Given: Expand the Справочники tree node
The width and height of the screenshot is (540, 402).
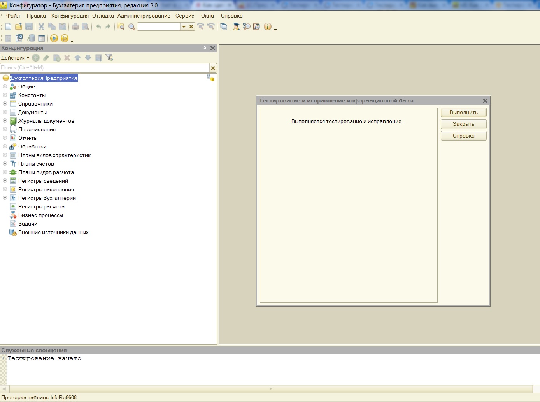Looking at the screenshot, I should (5, 104).
